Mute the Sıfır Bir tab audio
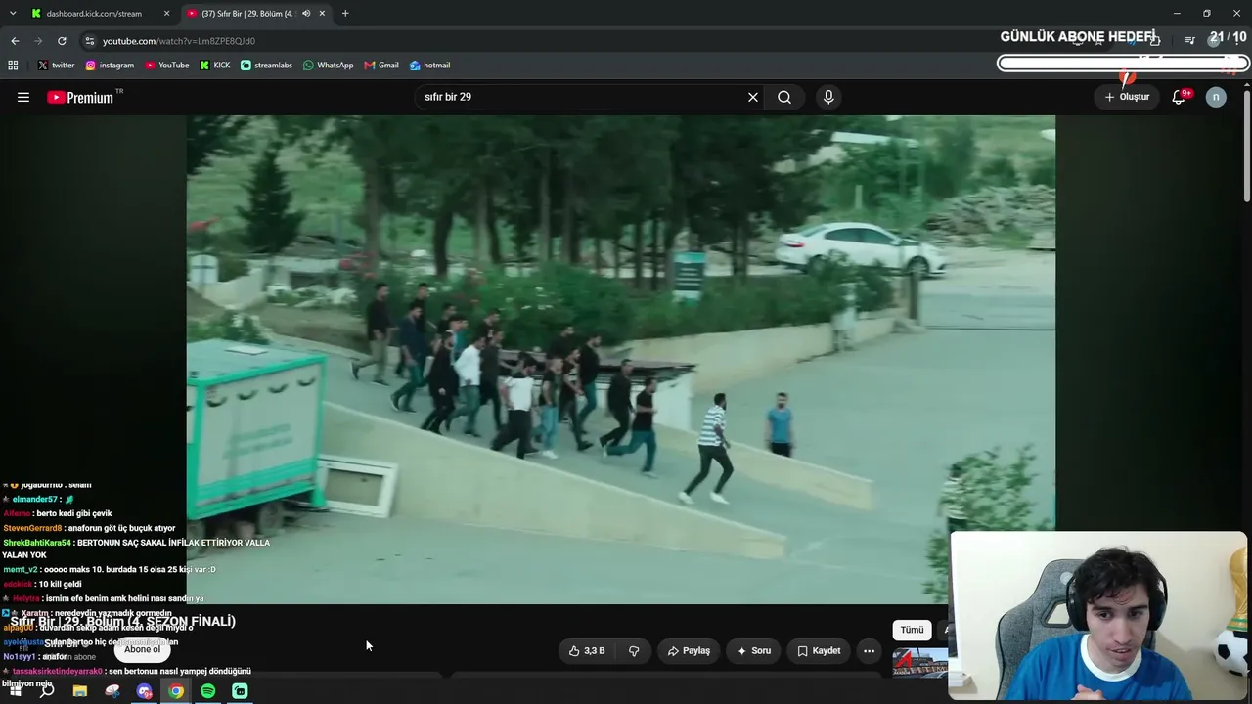The width and height of the screenshot is (1252, 704). pyautogui.click(x=306, y=14)
